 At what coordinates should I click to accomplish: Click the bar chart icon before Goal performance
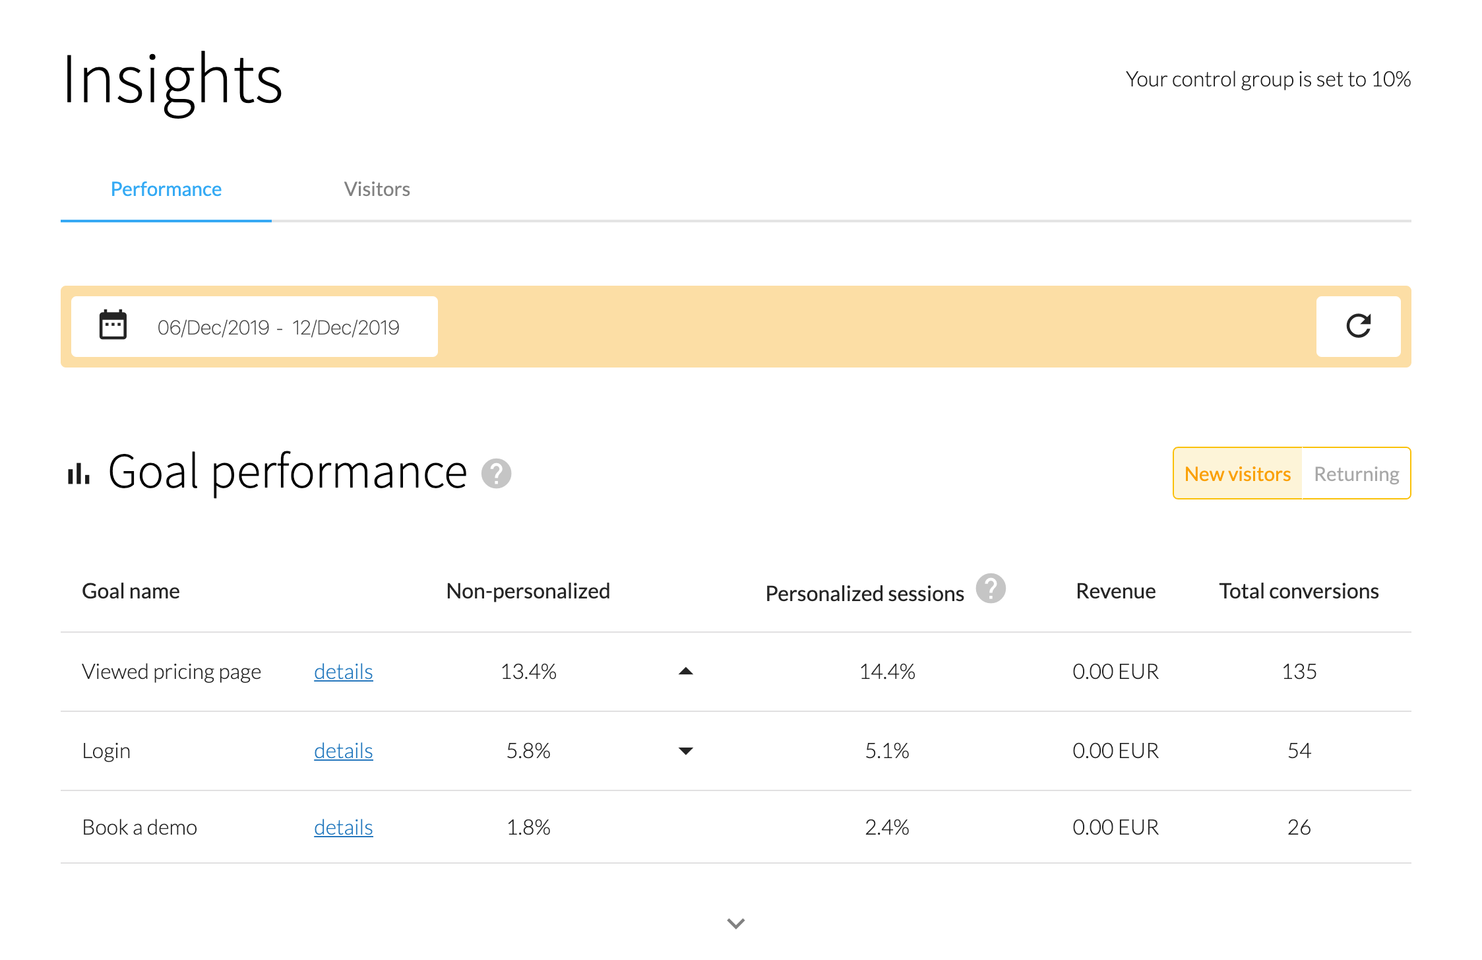pos(78,474)
